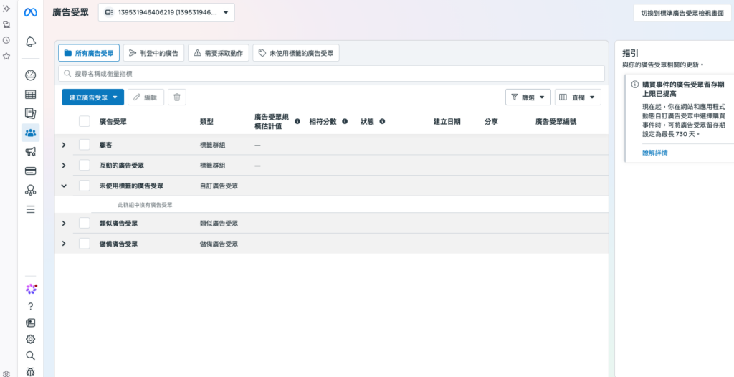Click 購買事件的廣告受眾留存期上限已提高 notice title
The height and width of the screenshot is (377, 734).
click(683, 89)
